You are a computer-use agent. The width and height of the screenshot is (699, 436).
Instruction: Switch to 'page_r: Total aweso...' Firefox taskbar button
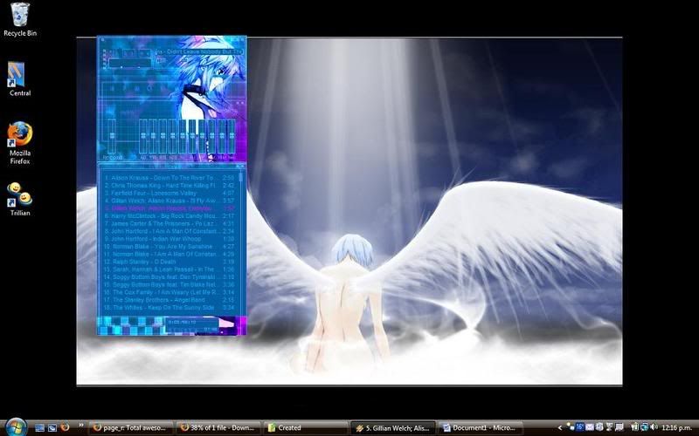131,428
